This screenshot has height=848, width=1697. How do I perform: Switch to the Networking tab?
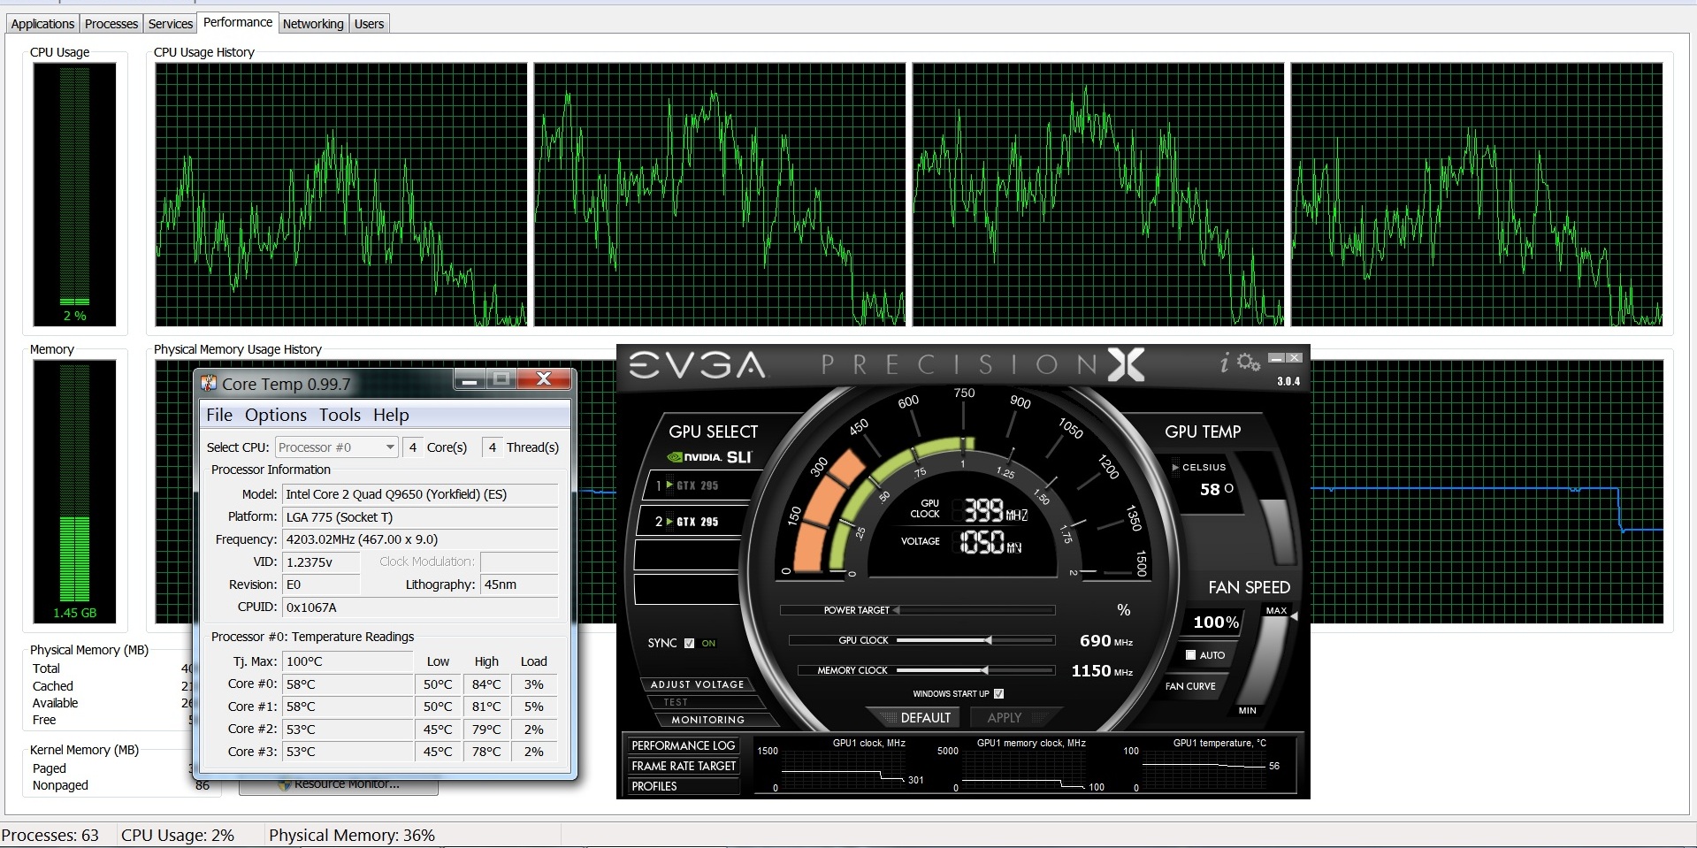point(312,24)
